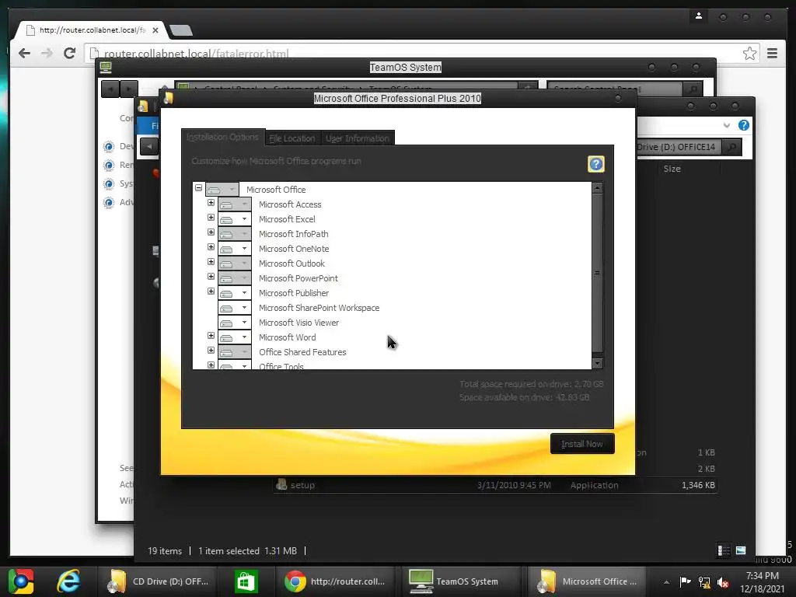Select Microsoft SharePoint Workspace tree item
The height and width of the screenshot is (597, 796).
[x=319, y=308]
